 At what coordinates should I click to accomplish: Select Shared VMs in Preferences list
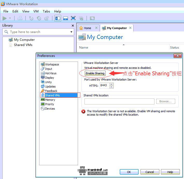[59, 95]
